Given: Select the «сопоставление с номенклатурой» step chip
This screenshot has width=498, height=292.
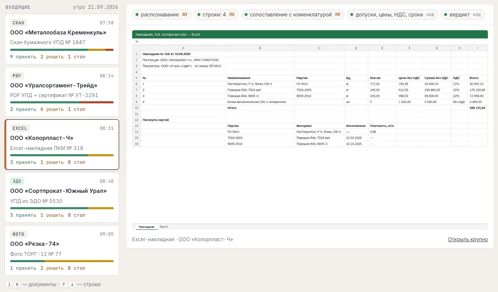Looking at the screenshot, I should tap(293, 15).
